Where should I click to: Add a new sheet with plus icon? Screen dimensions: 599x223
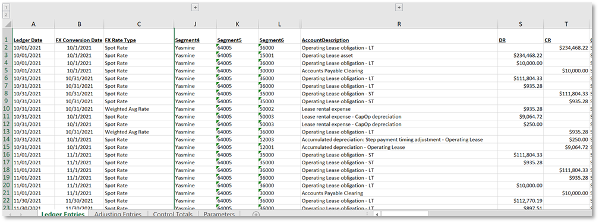pyautogui.click(x=256, y=215)
